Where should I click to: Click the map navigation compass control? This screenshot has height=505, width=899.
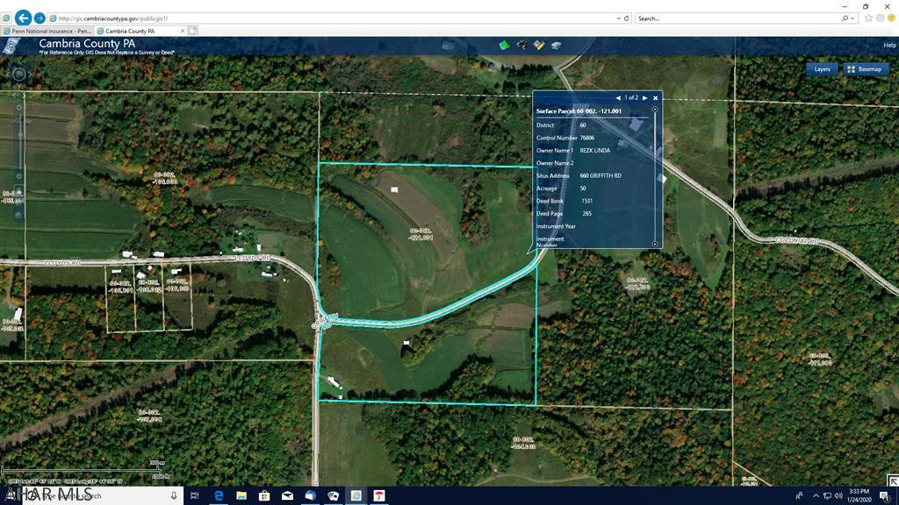18,75
